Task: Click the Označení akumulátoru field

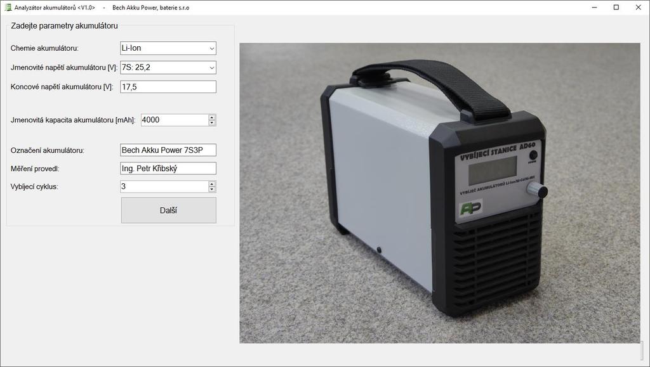Action: 168,150
